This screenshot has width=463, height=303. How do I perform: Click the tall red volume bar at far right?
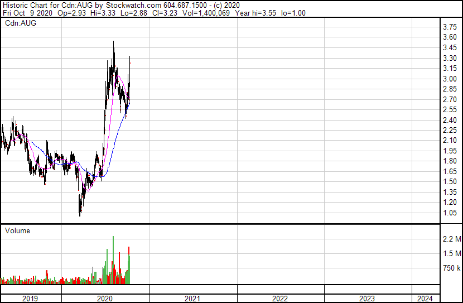[129, 251]
